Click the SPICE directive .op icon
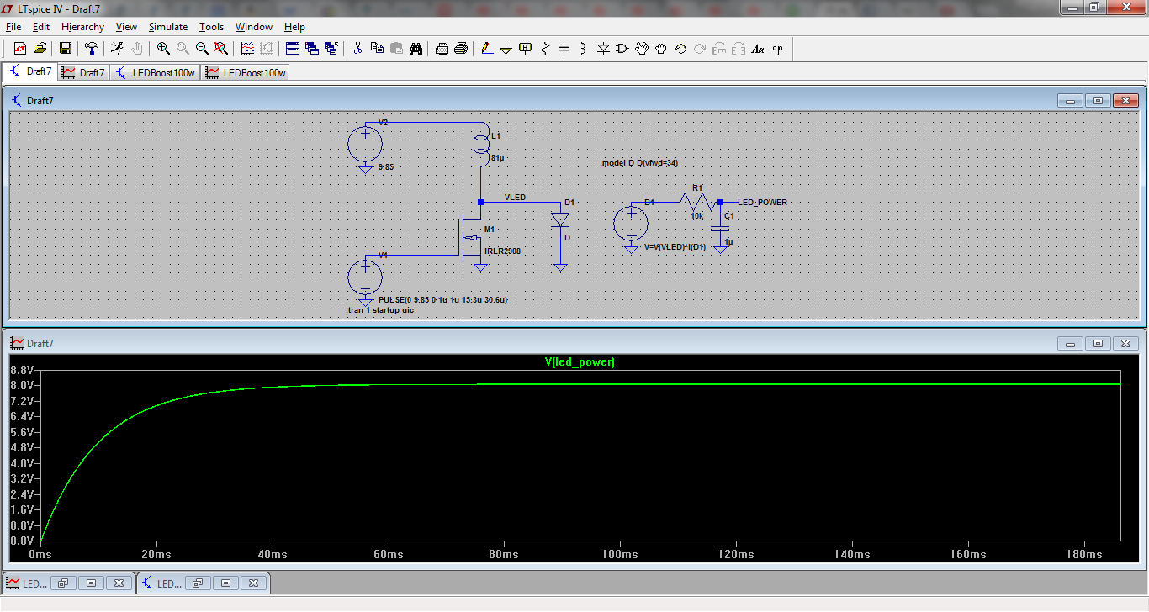Screen dimensions: 1149x612 coord(776,49)
